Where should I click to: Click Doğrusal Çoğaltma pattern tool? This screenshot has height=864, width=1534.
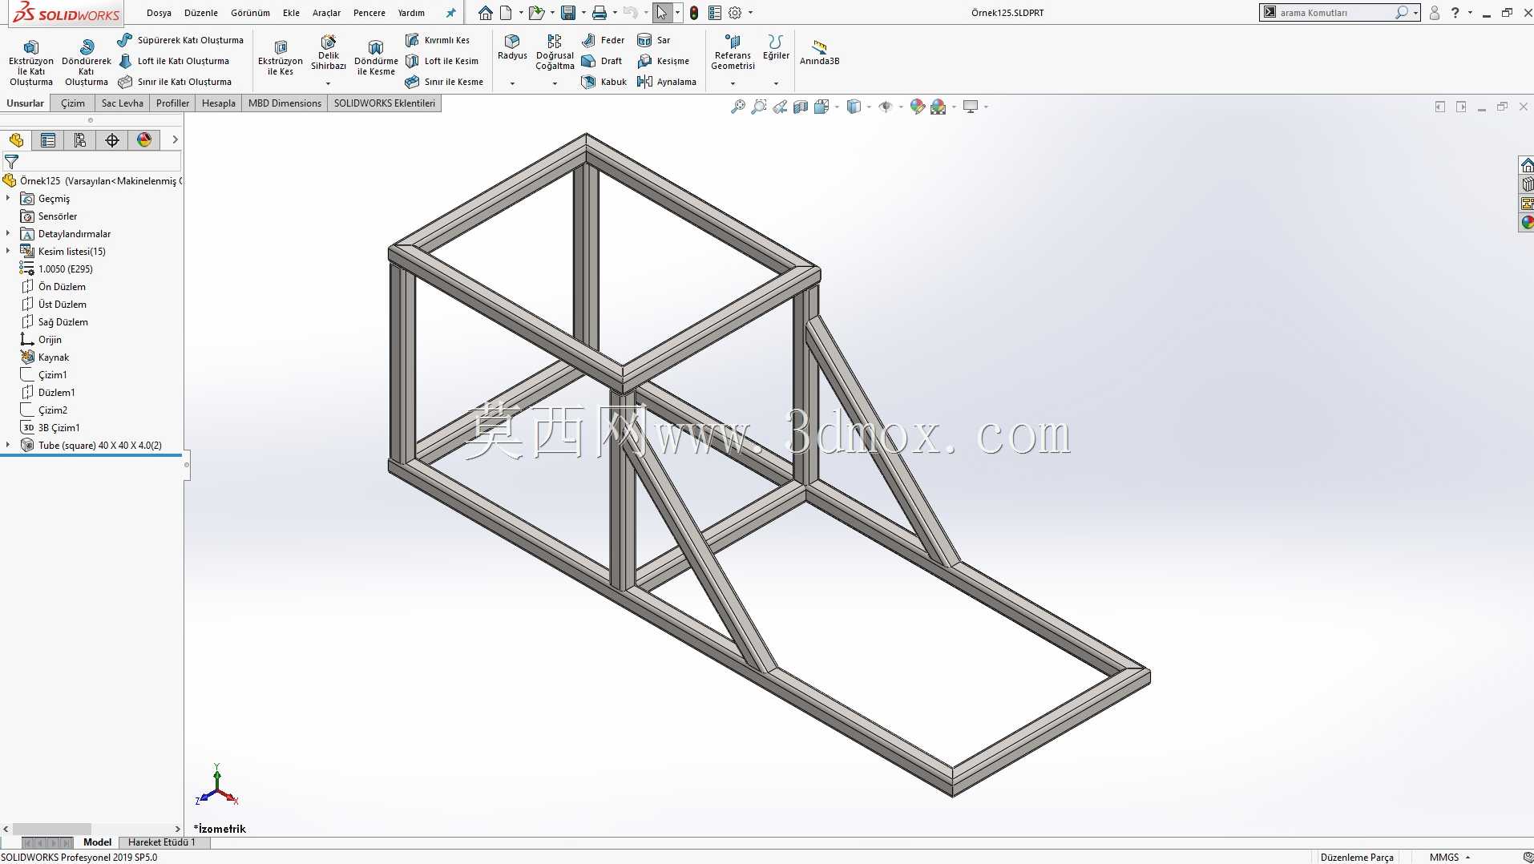(555, 53)
